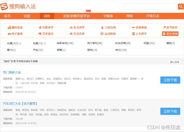This screenshot has width=184, height=132.
Task: Click the Sogou Input logo icon
Action: coord(4,6)
